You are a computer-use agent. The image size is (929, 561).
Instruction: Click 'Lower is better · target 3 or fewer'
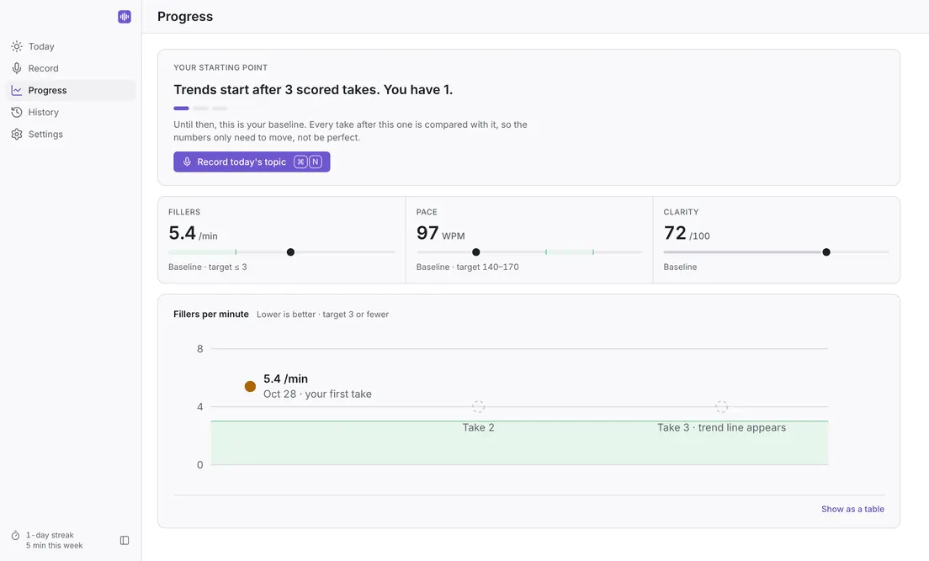click(x=322, y=314)
